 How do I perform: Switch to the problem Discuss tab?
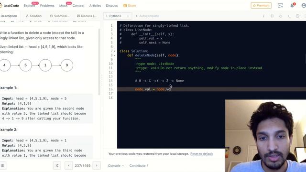(87, 16)
